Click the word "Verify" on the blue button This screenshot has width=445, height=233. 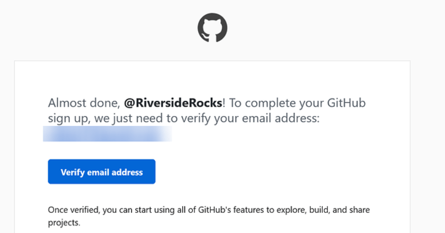click(73, 172)
